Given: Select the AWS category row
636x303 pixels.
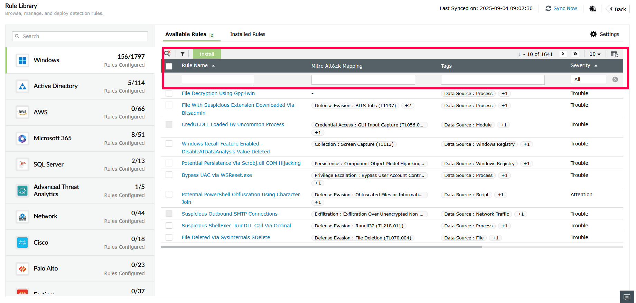Looking at the screenshot, I should pos(80,112).
